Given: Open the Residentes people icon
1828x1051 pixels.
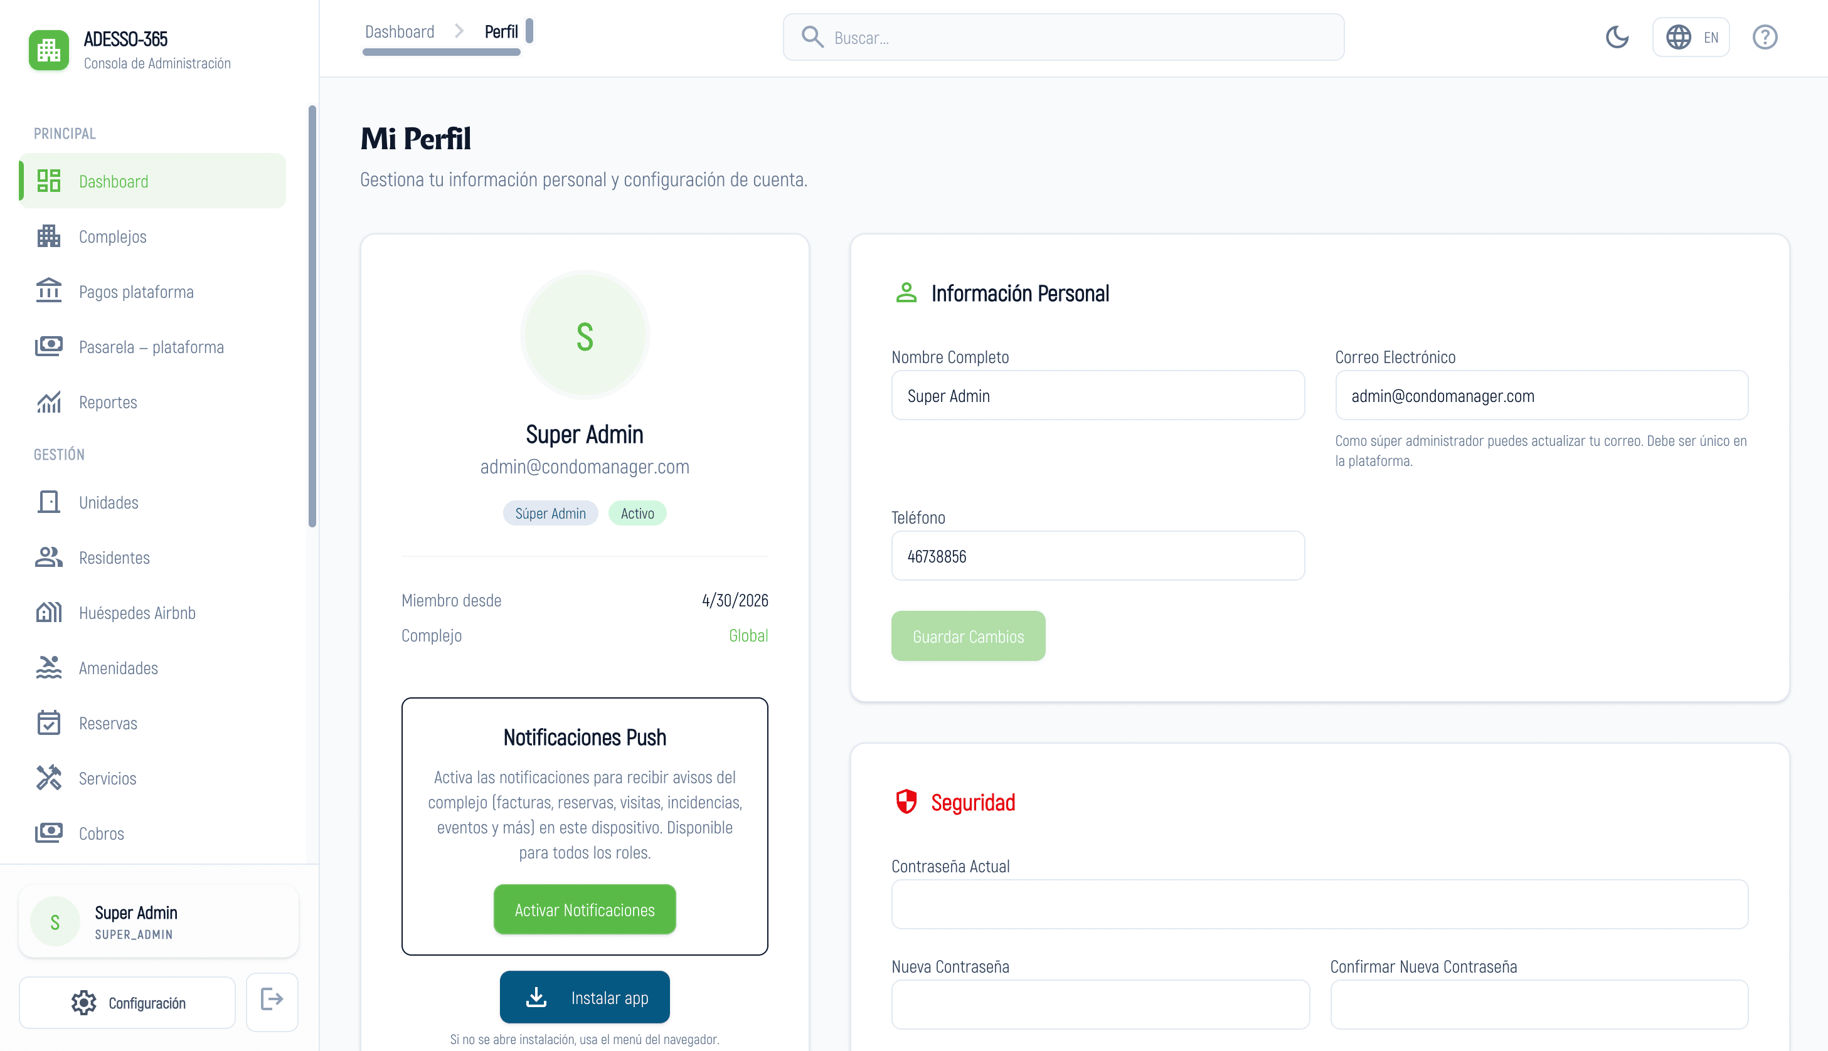Looking at the screenshot, I should click(x=48, y=557).
